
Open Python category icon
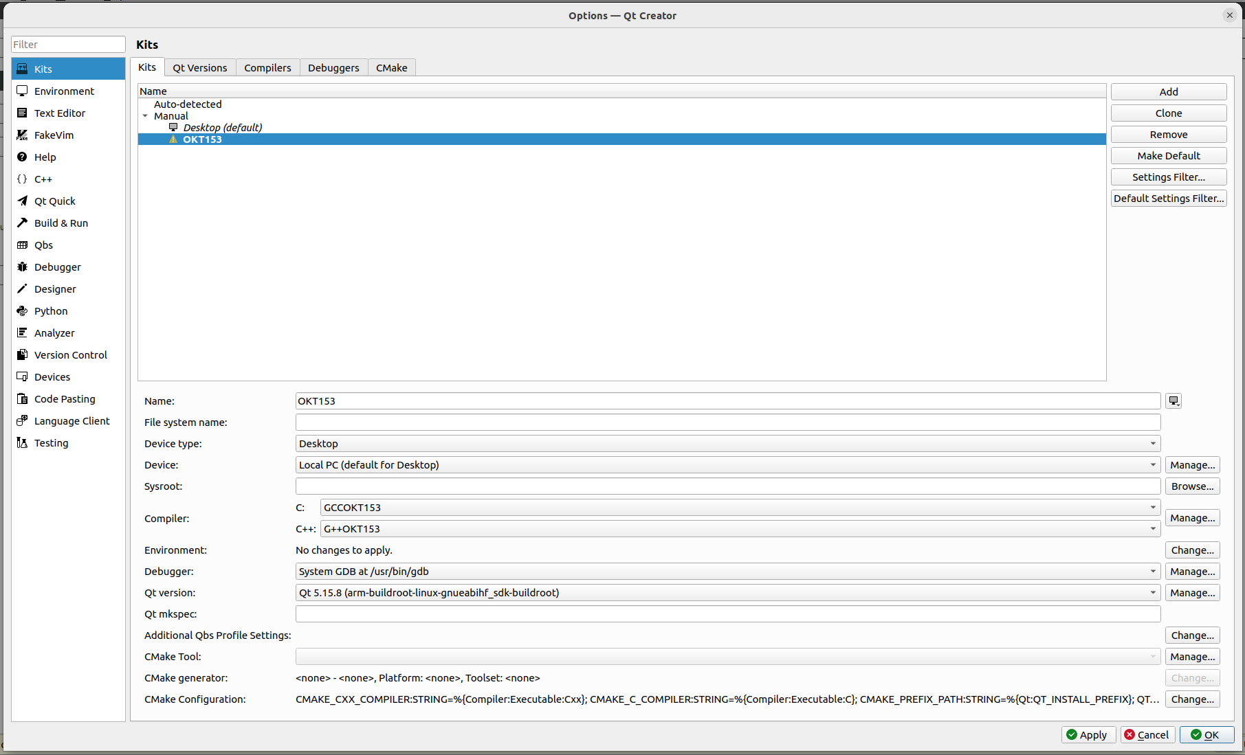[22, 311]
